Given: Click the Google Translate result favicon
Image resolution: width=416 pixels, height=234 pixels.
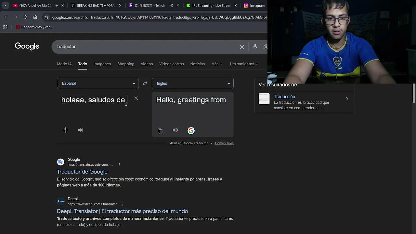Looking at the screenshot, I should pyautogui.click(x=61, y=162).
